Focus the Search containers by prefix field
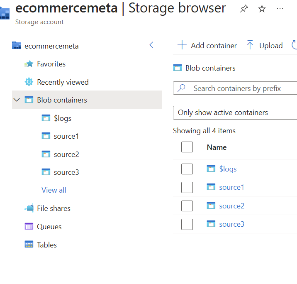This screenshot has height=284, width=297. (235, 88)
